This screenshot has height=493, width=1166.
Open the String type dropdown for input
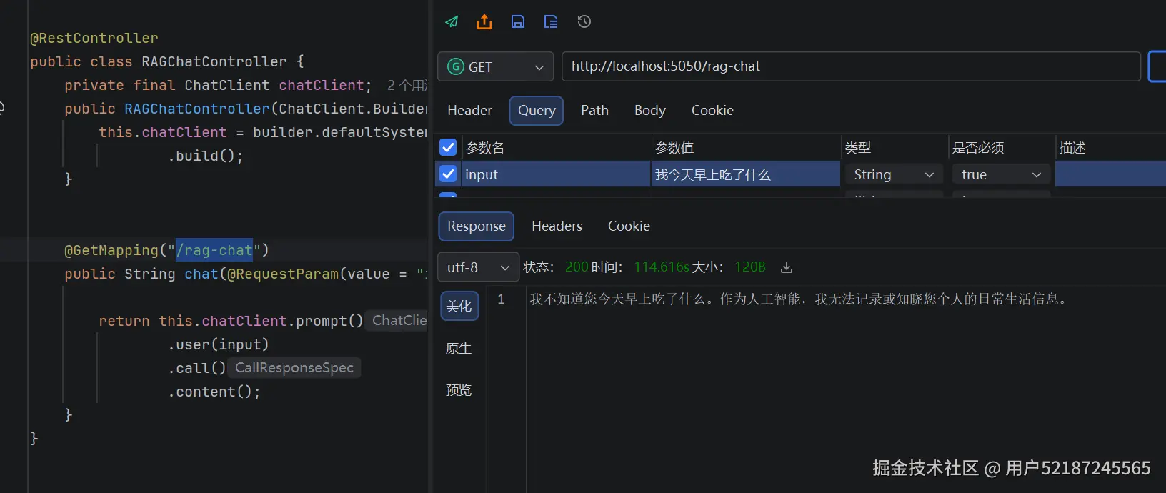pyautogui.click(x=894, y=174)
